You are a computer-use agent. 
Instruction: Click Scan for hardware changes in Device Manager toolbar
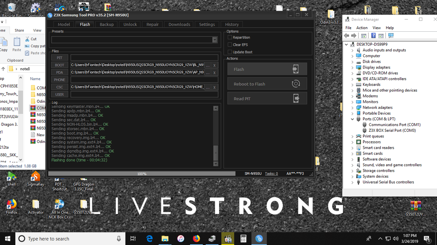(x=391, y=35)
